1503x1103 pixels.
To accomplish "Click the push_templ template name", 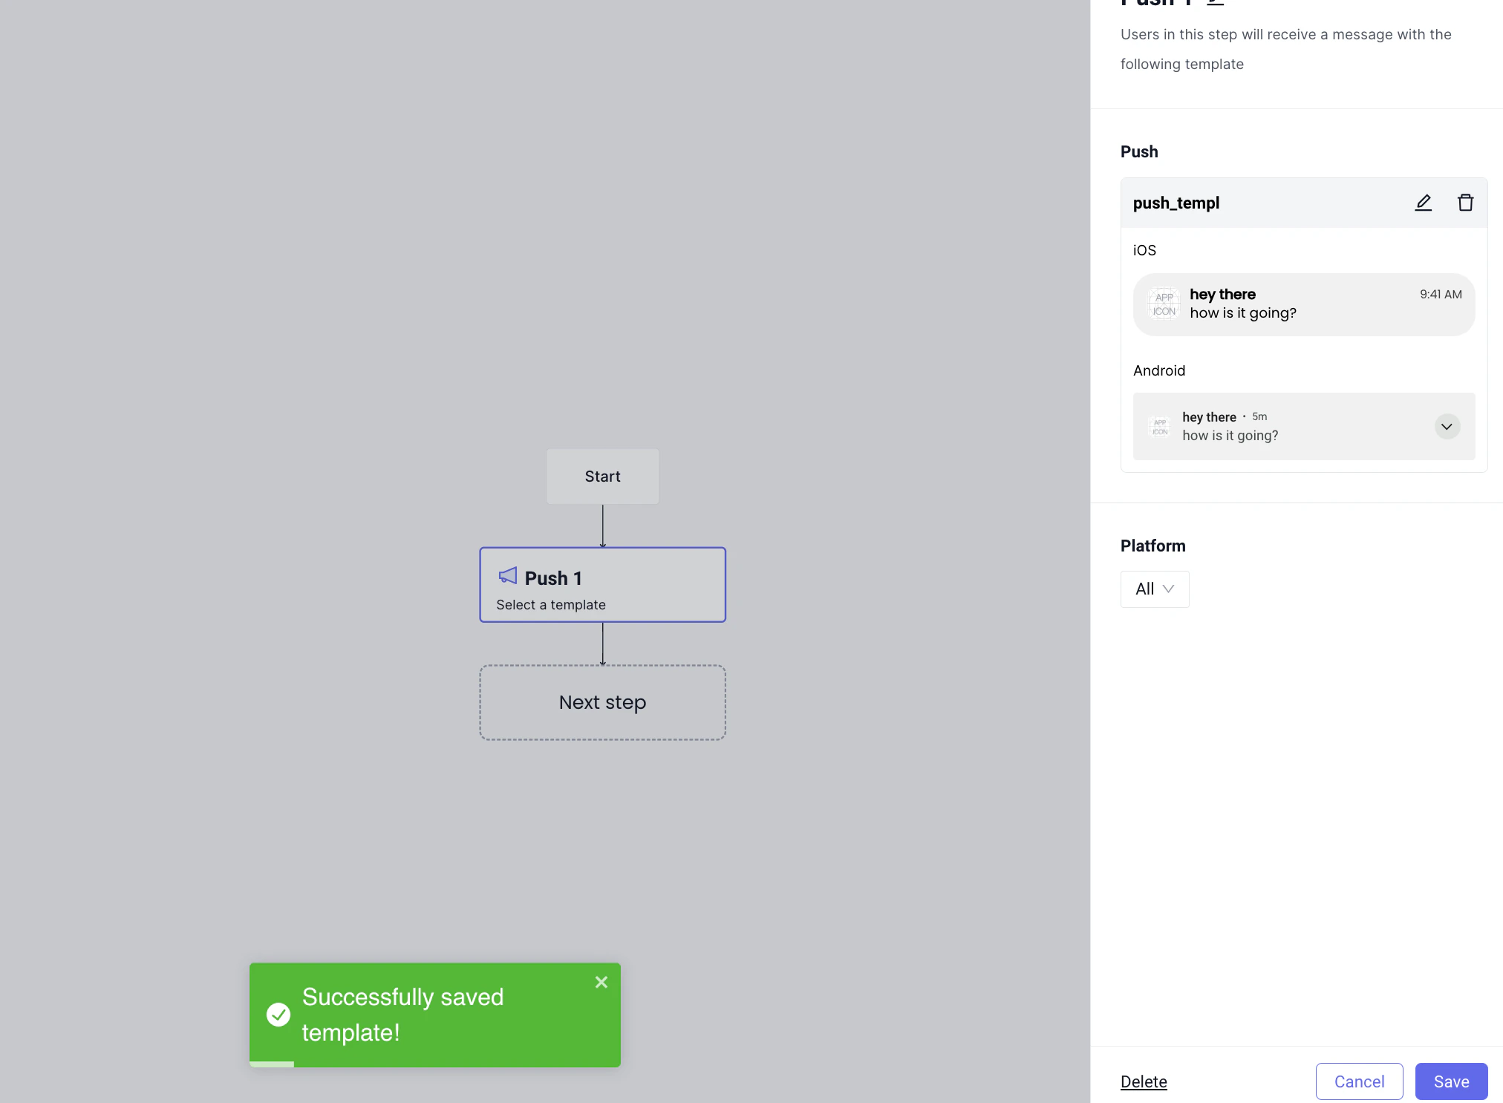I will click(1176, 203).
